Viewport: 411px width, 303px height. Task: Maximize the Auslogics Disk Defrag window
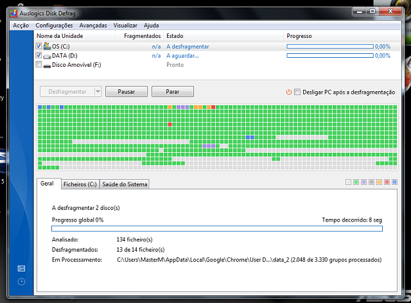(x=372, y=12)
